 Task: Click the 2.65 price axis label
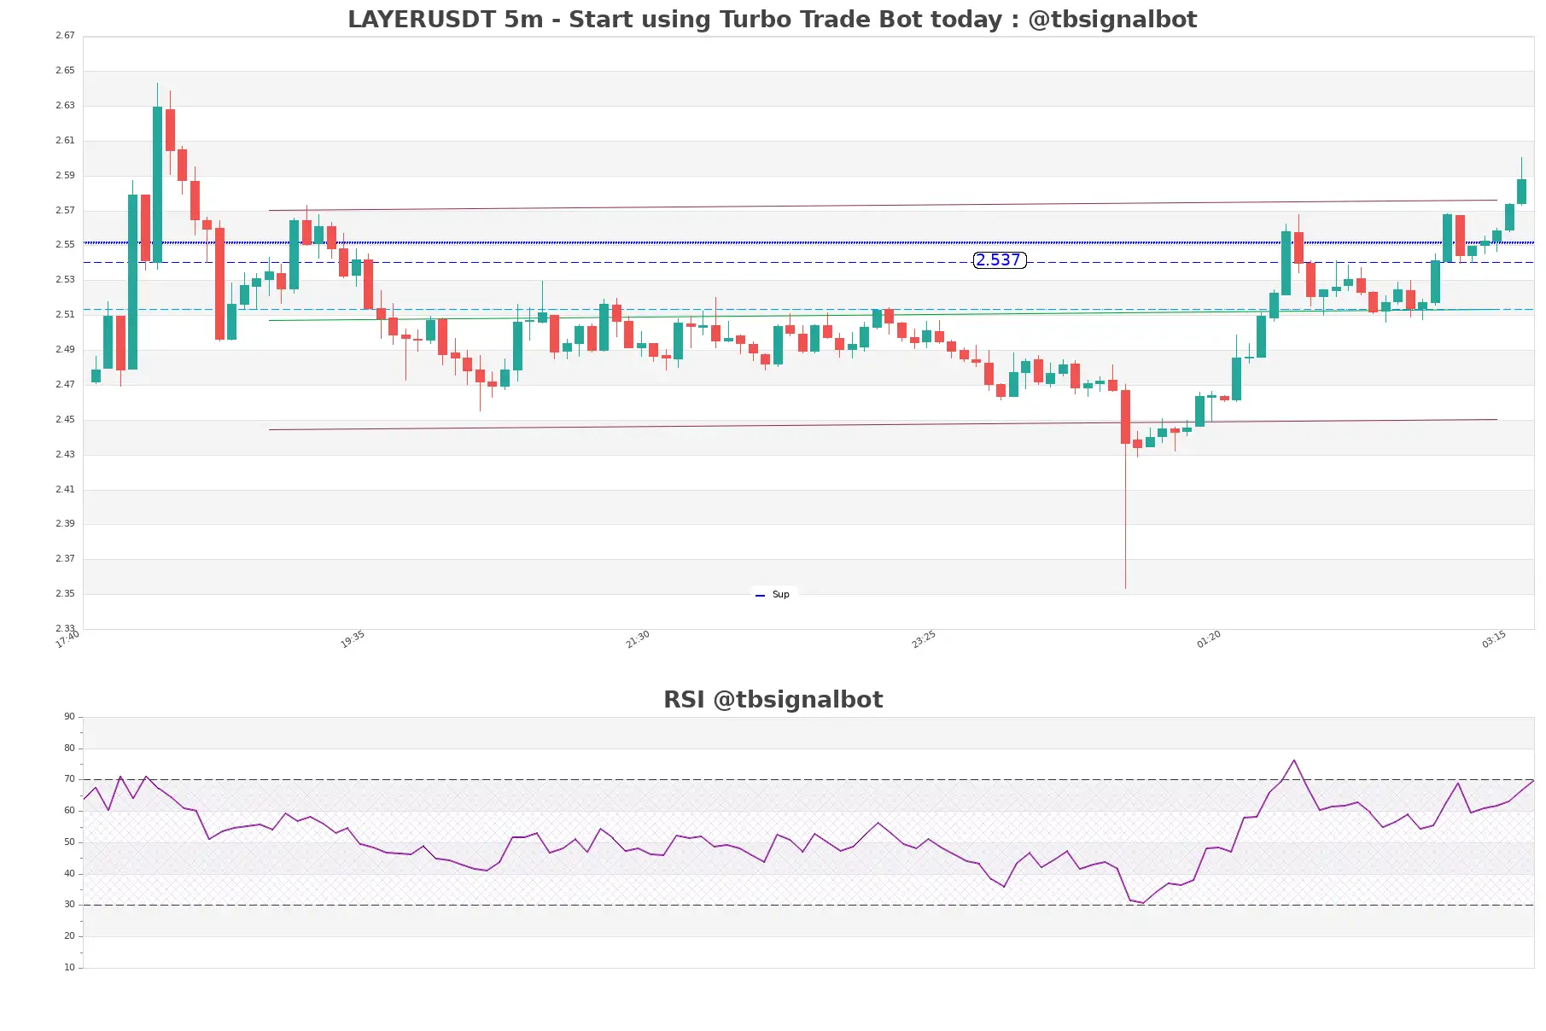coord(65,71)
